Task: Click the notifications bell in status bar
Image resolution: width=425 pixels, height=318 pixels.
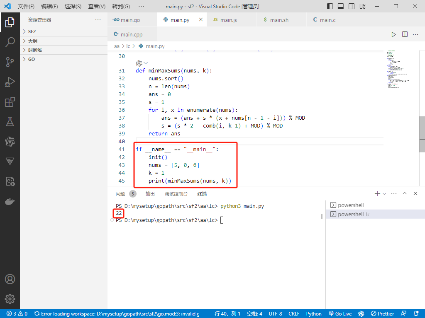Action: pyautogui.click(x=416, y=314)
